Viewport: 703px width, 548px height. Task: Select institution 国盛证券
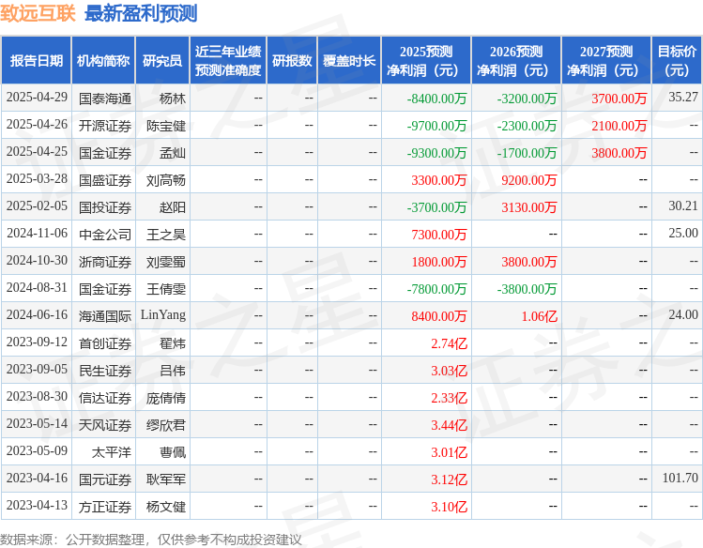point(105,180)
